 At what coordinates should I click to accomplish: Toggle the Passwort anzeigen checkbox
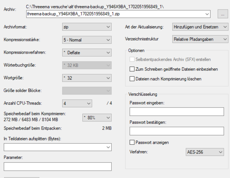(132, 142)
